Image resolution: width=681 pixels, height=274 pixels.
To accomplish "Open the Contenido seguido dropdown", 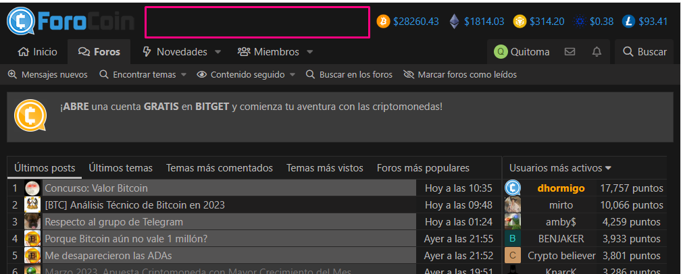I will point(245,75).
